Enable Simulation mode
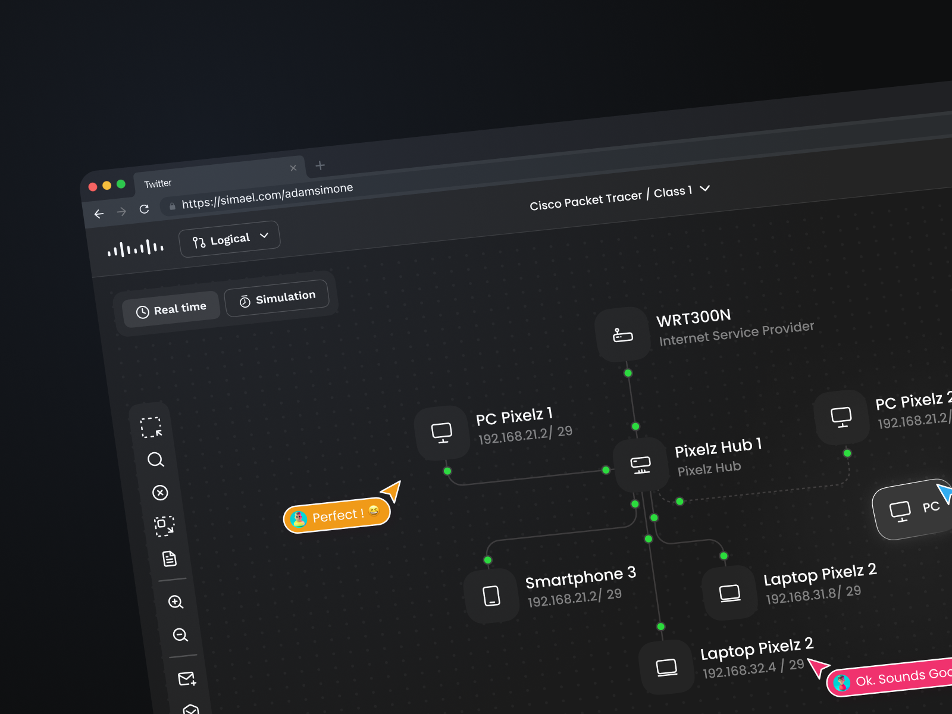This screenshot has height=714, width=952. 277,296
